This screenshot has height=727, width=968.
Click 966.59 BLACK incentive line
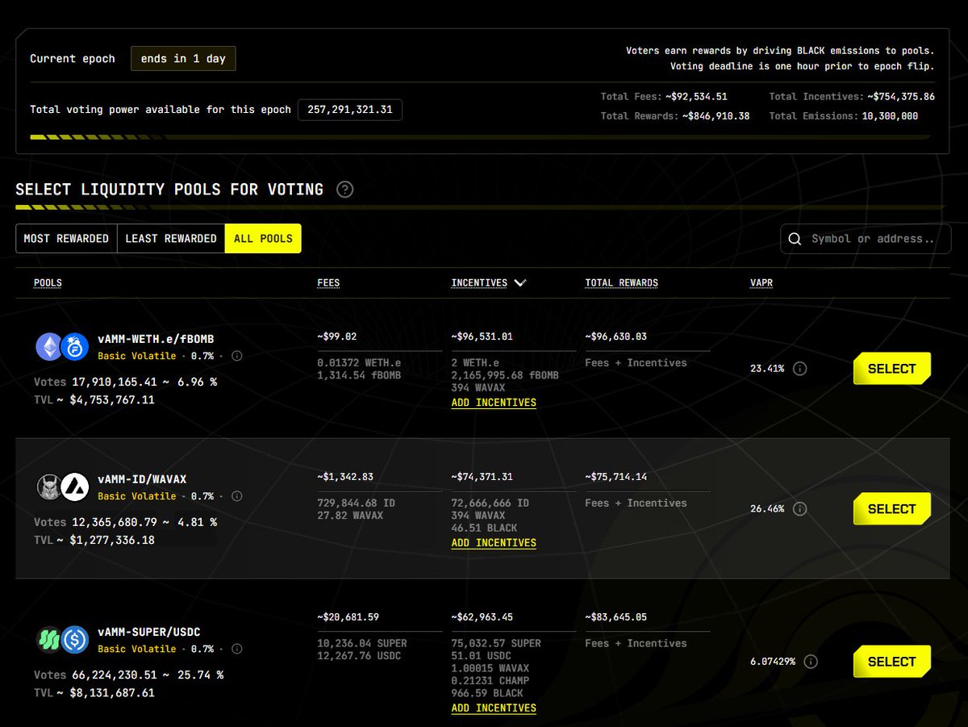coord(487,693)
